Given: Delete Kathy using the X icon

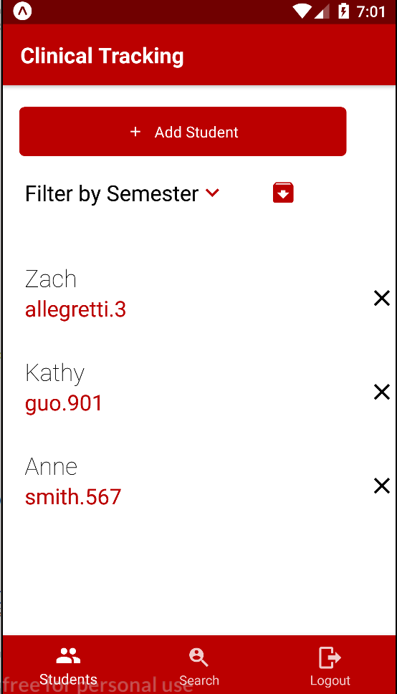Looking at the screenshot, I should pos(381,392).
